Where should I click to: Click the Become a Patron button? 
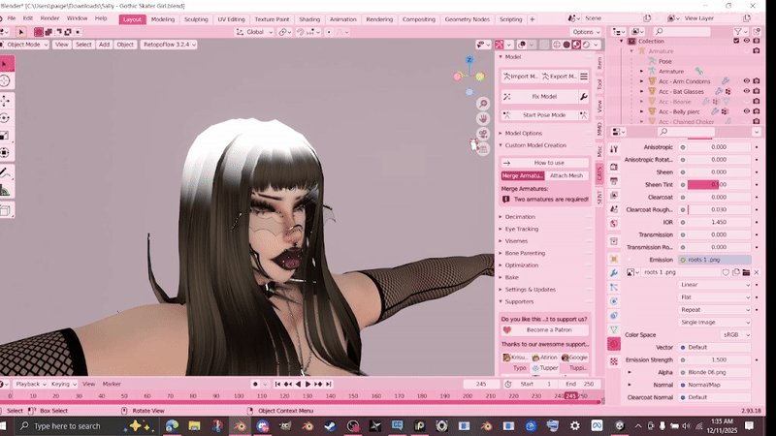pos(548,329)
